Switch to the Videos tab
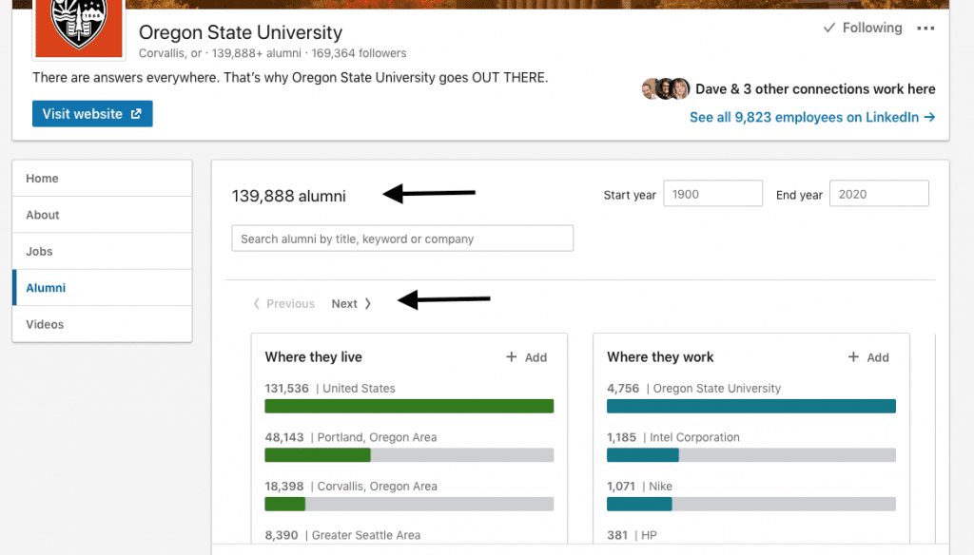Viewport: 974px width, 555px height. tap(102, 324)
